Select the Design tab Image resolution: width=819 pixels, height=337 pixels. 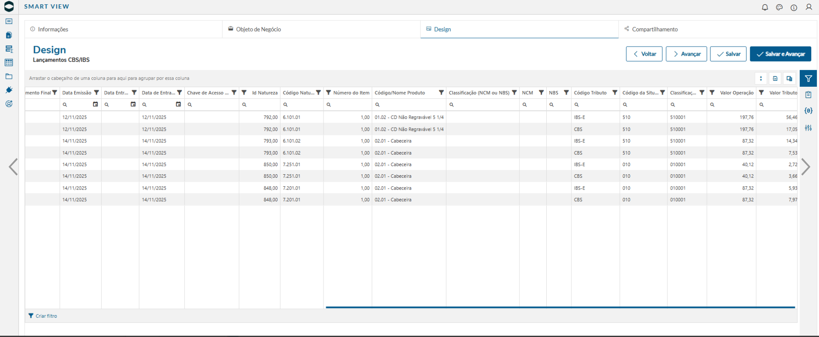[519, 29]
